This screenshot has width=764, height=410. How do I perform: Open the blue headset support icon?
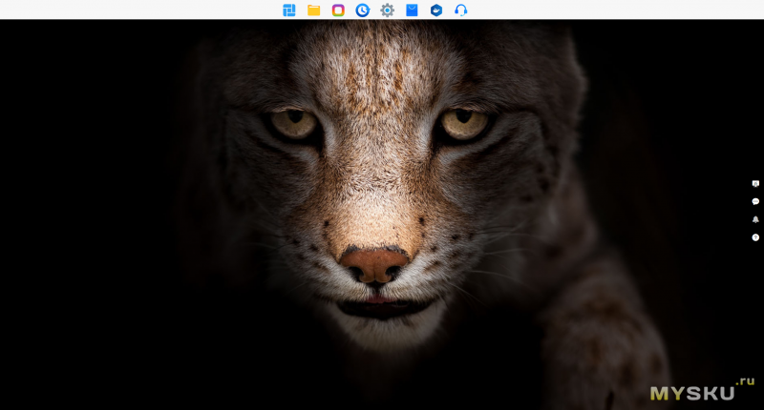tap(461, 10)
